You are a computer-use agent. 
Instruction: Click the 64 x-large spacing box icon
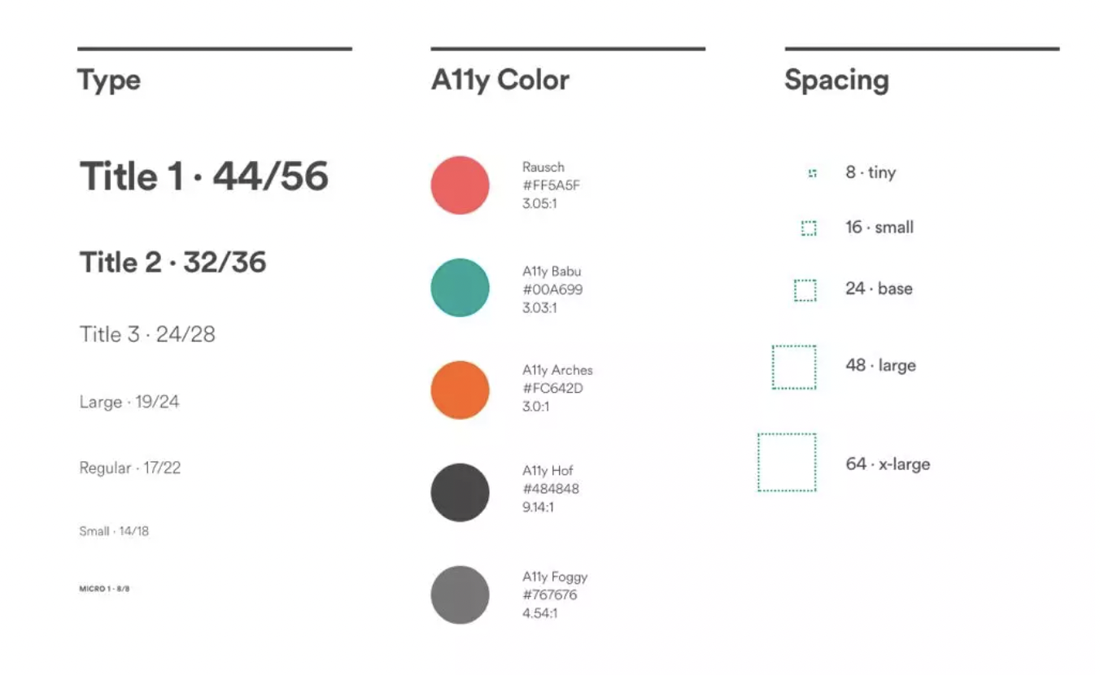(787, 463)
